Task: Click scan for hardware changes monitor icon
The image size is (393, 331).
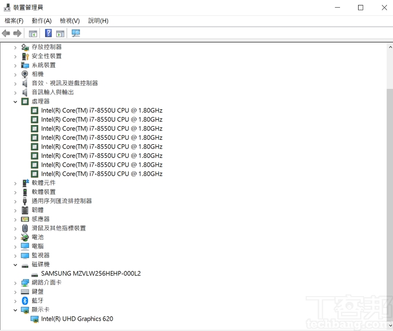Action: 76,33
